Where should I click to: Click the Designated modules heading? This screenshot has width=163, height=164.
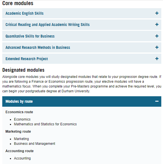point(23,70)
